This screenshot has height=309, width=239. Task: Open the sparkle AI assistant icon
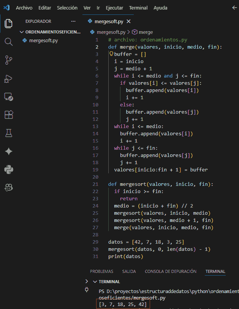pos(8,151)
